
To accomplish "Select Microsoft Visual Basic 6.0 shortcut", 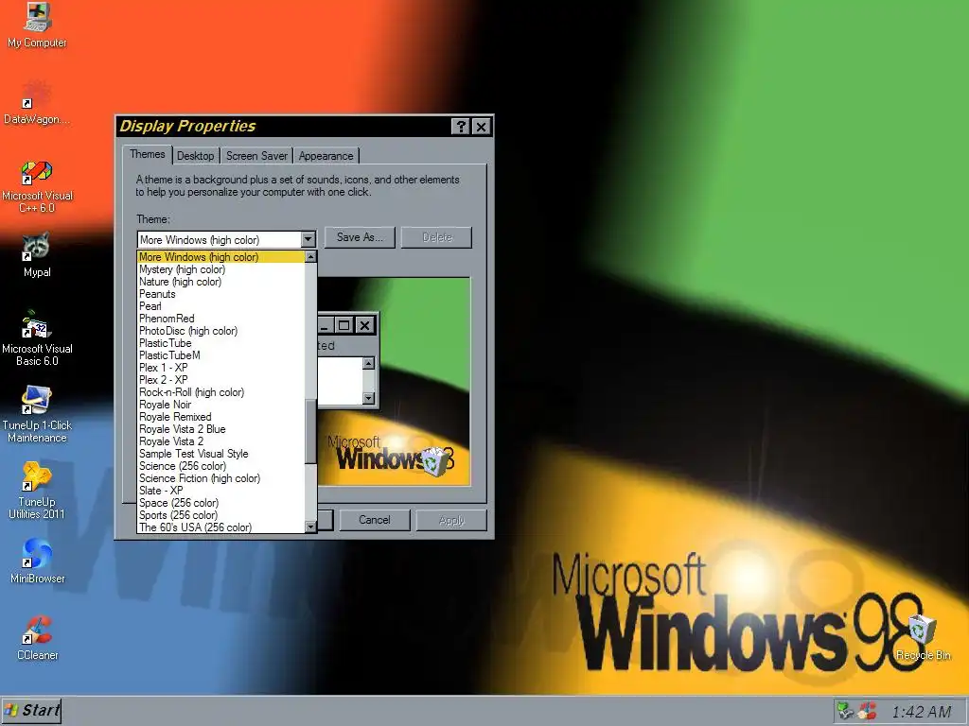I will tap(37, 338).
